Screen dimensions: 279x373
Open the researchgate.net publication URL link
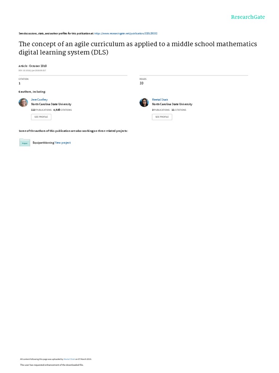[x=126, y=33]
